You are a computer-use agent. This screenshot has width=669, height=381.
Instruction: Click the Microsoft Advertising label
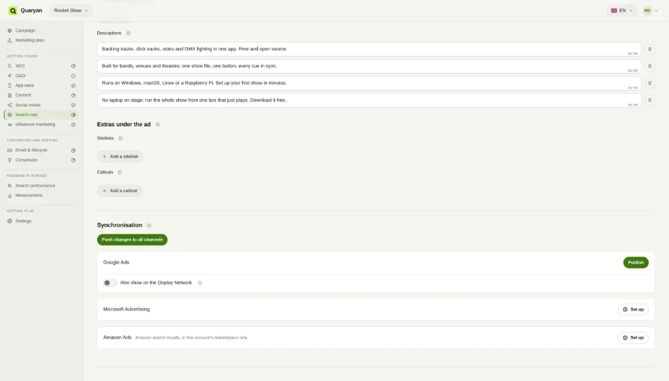(127, 309)
